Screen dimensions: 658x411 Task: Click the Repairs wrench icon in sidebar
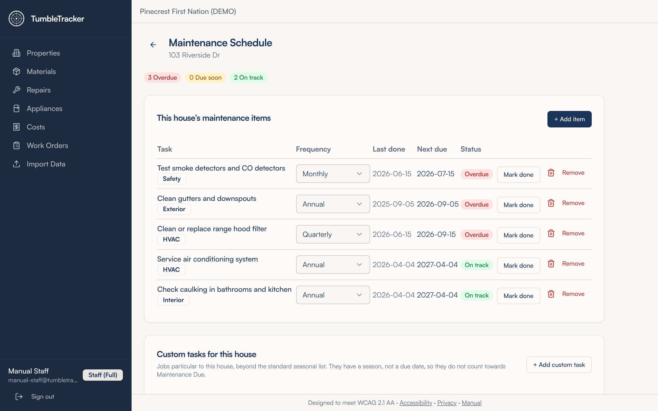(16, 90)
